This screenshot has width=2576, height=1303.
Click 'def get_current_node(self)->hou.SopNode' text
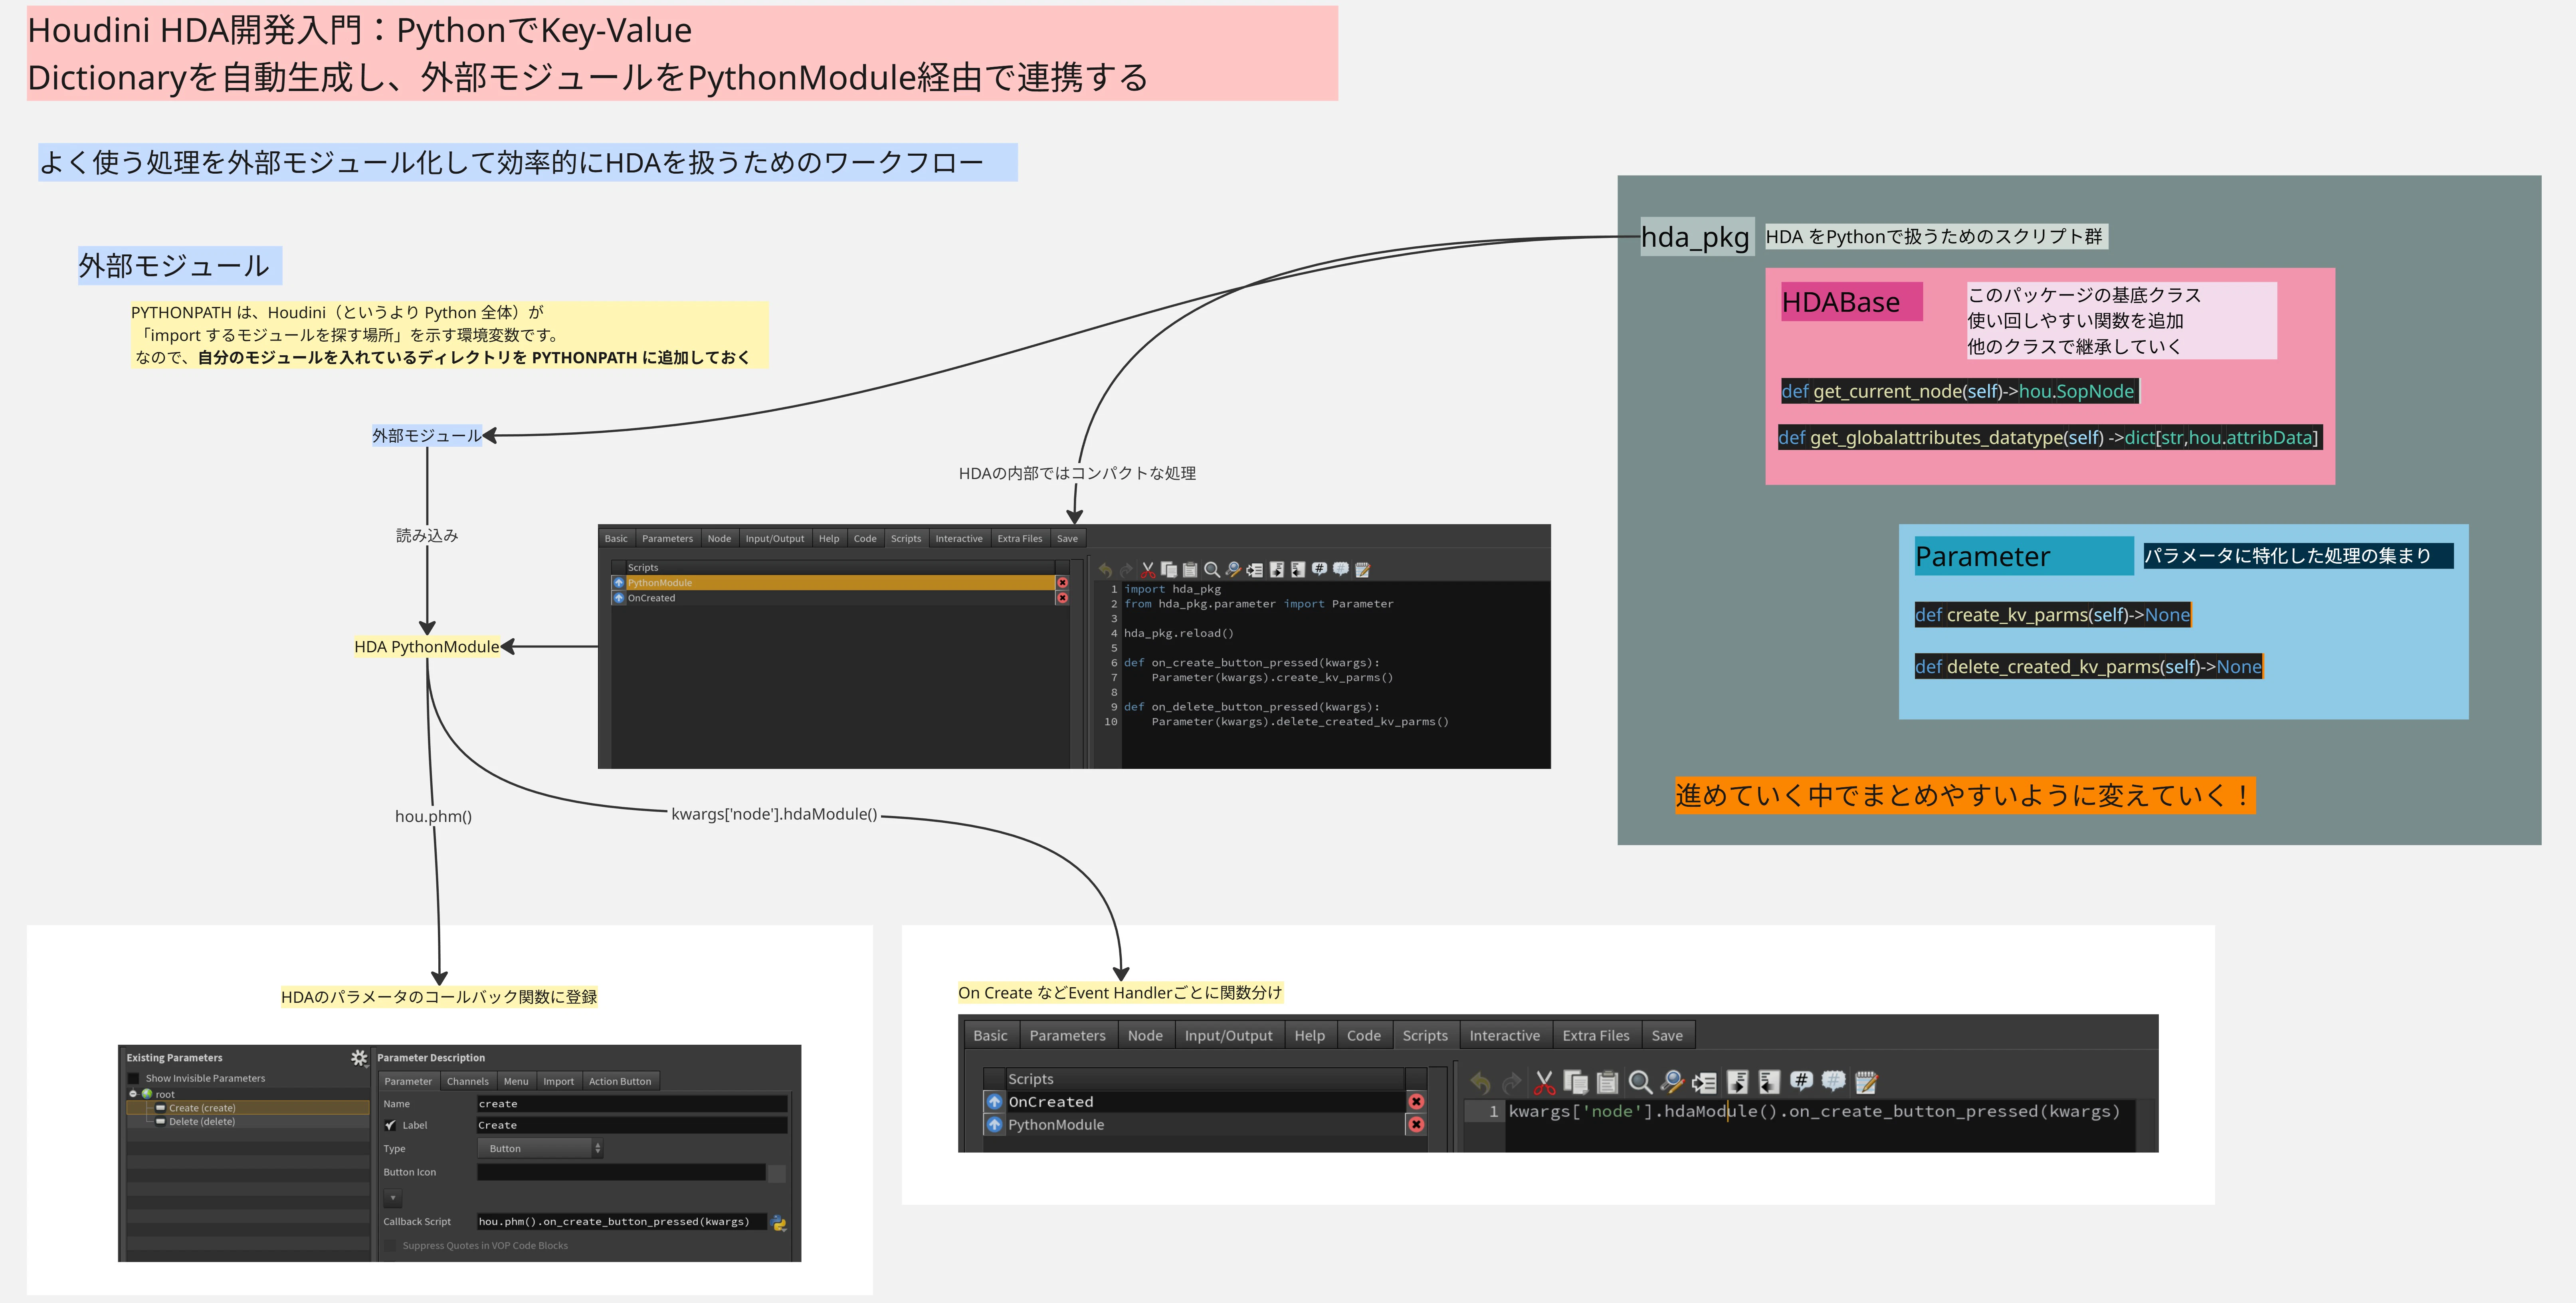[x=1958, y=391]
